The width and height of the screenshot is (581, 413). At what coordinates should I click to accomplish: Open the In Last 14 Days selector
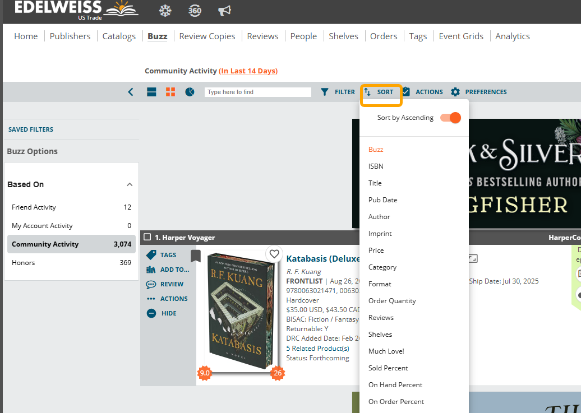tap(248, 71)
